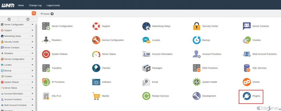Expand Server Contacts arrow in sidebar

pyautogui.click(x=32, y=48)
